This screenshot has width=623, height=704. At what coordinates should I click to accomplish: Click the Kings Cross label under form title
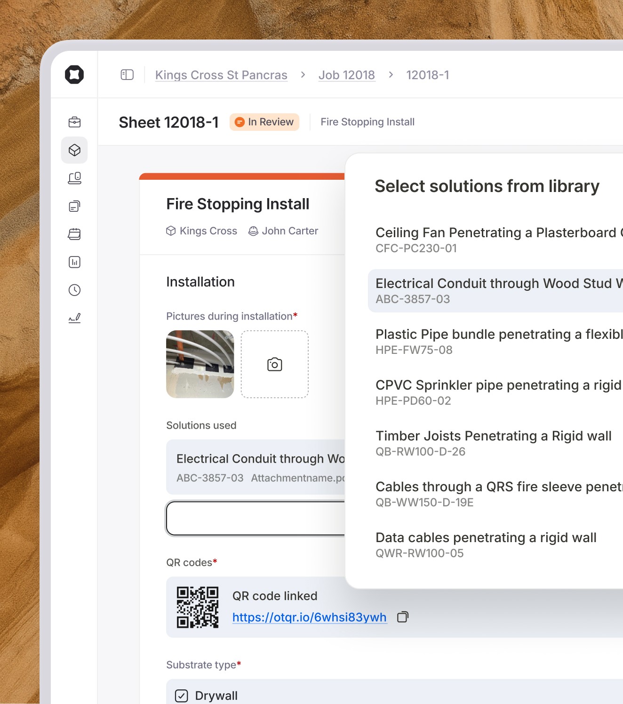click(x=208, y=231)
